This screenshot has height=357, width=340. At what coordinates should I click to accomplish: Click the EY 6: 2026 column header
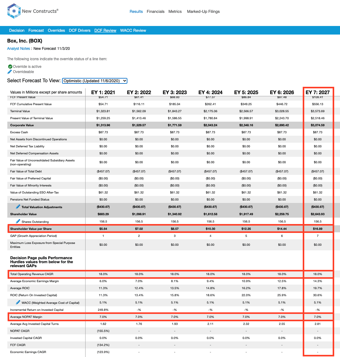pos(282,92)
